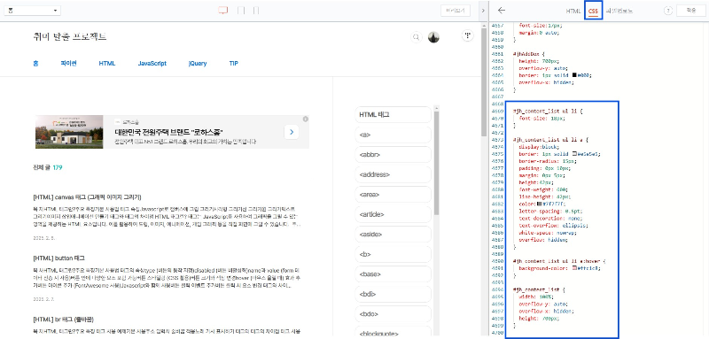
Task: Open the '[HTML] br' post title
Action: pyautogui.click(x=63, y=320)
